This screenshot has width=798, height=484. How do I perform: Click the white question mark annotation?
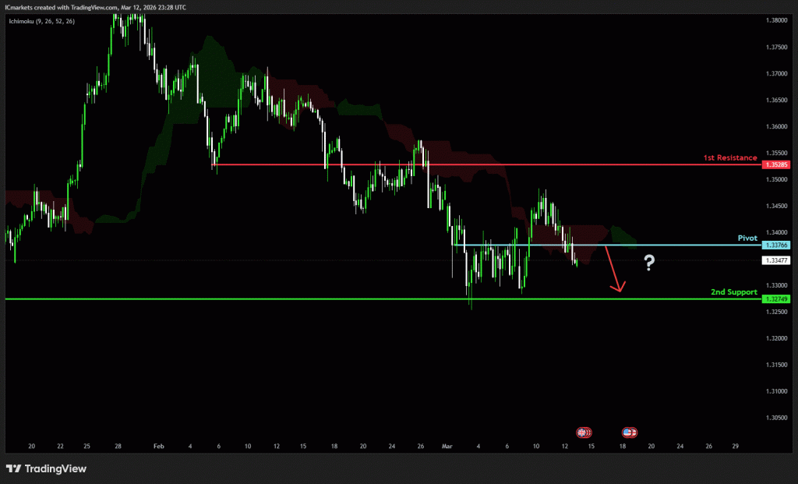648,263
